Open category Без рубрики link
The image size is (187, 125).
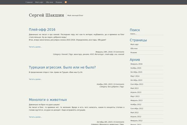click(x=113, y=87)
